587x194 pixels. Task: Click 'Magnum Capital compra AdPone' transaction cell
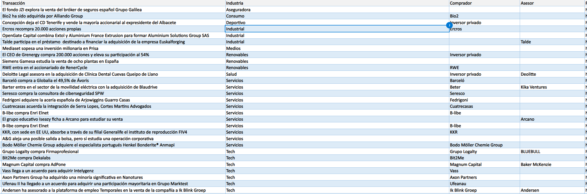click(x=113, y=164)
